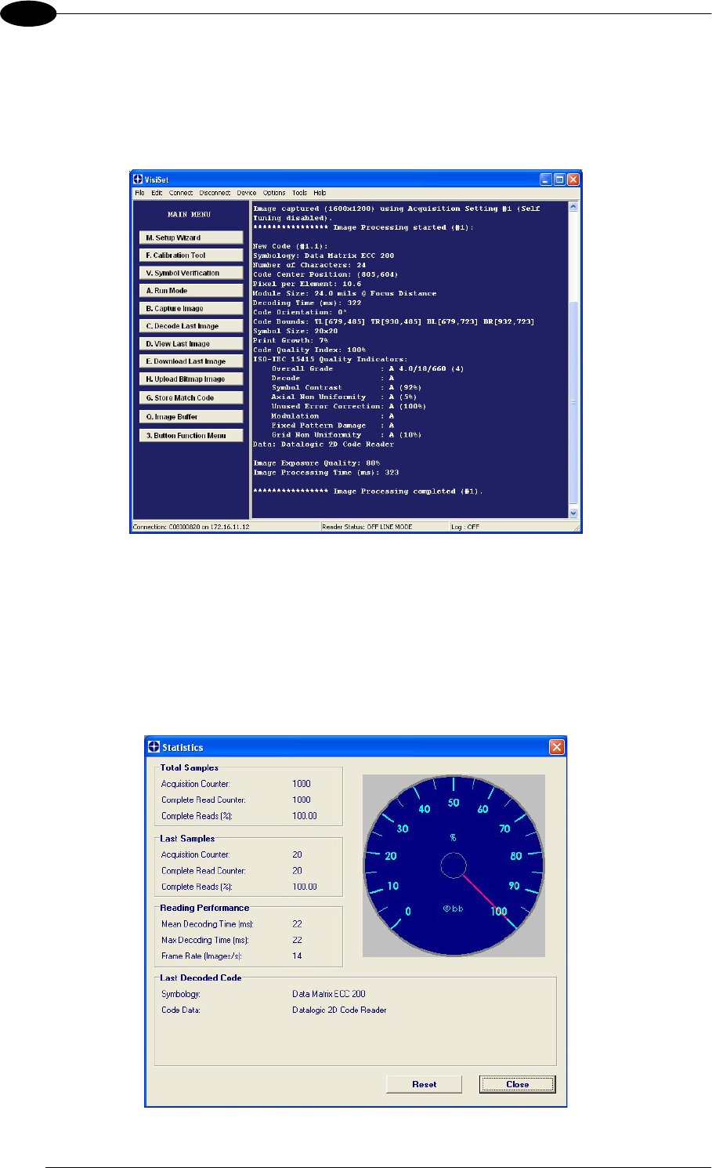Click Last Samples Acquisition Counter value 20
712x1168 pixels.
tap(298, 855)
